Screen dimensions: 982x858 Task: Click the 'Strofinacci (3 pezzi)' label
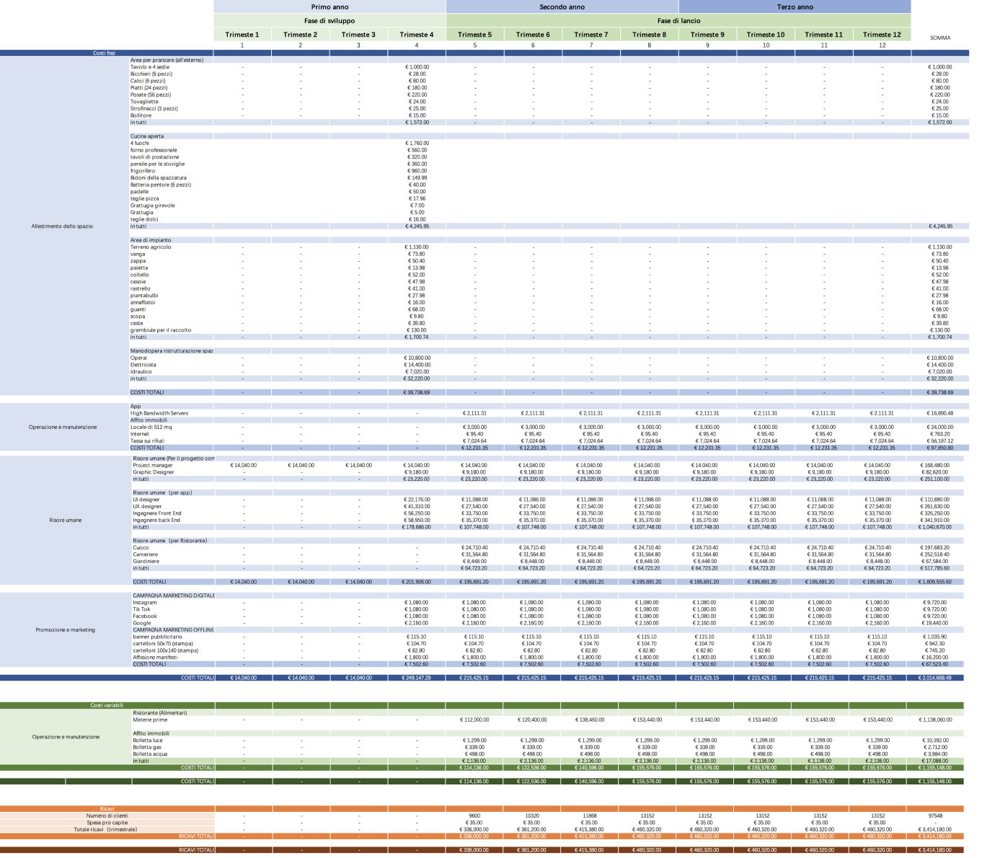[x=154, y=108]
